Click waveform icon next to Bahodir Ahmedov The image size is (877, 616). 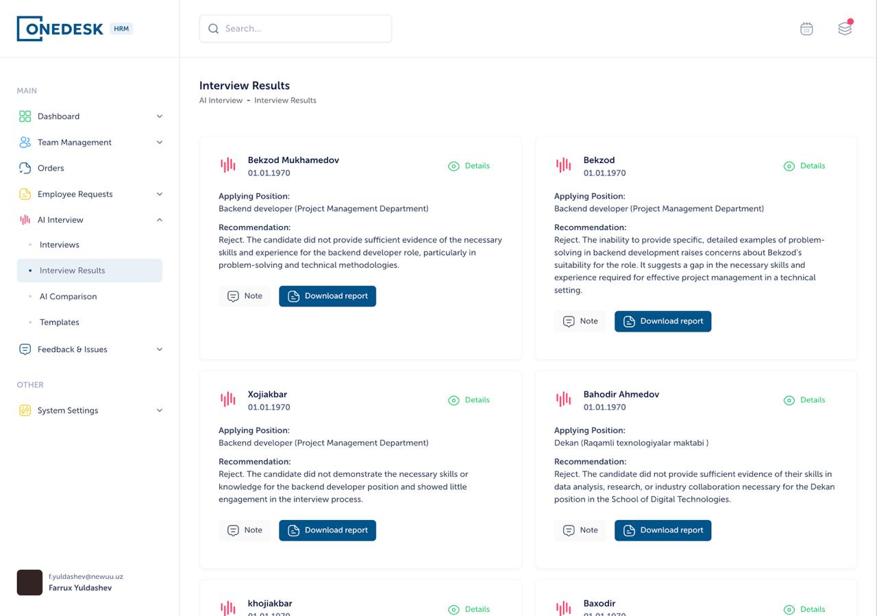tap(564, 399)
